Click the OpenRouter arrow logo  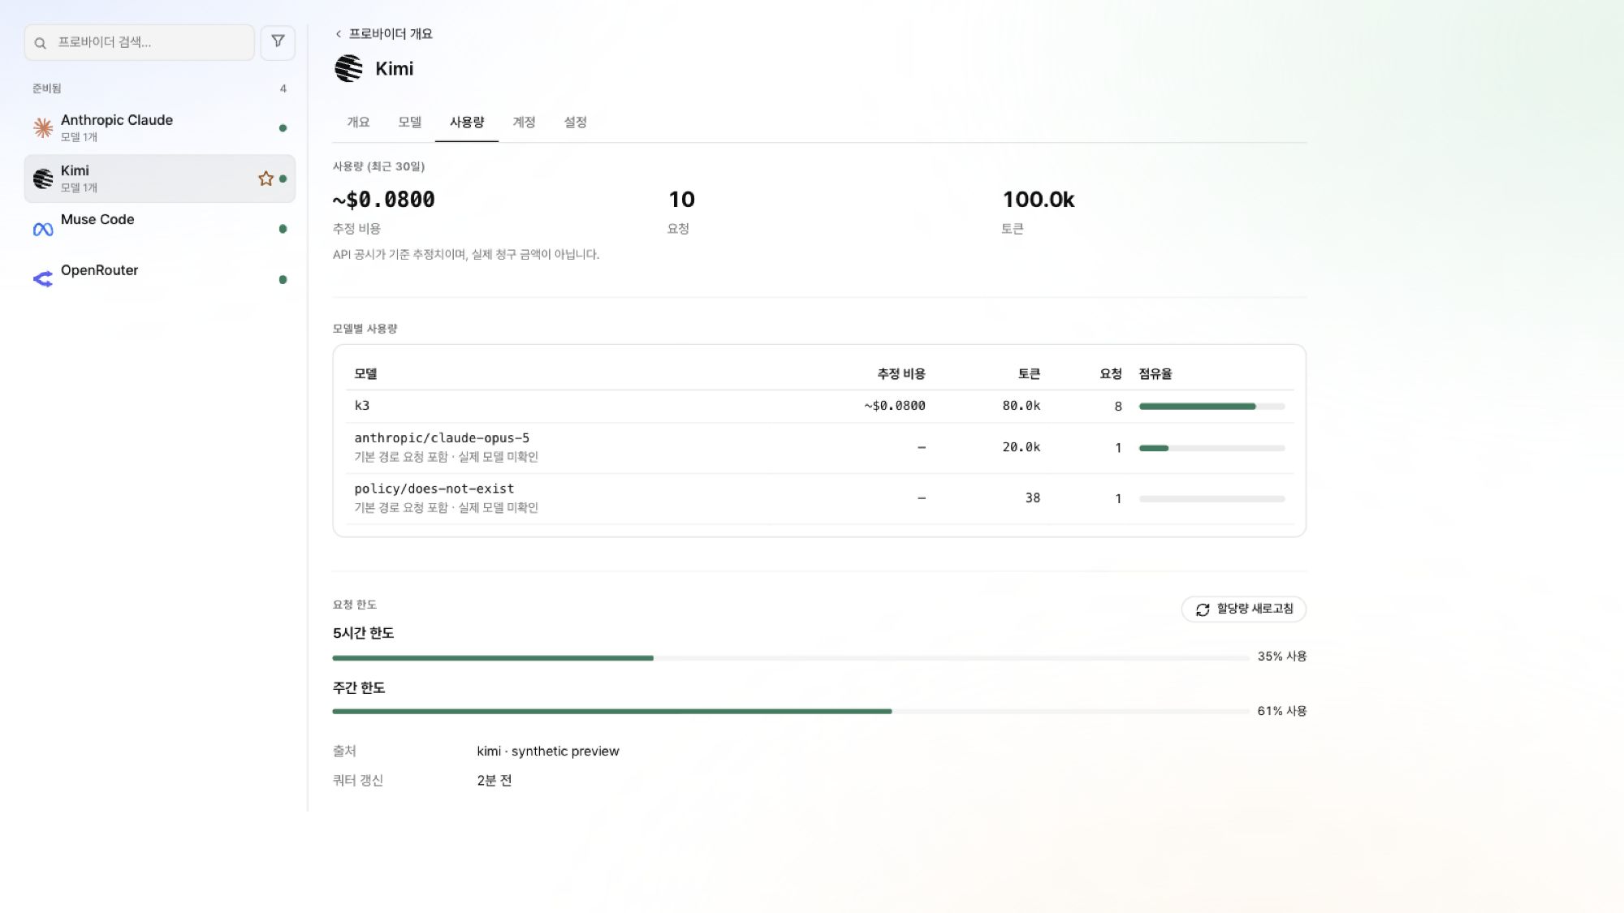click(43, 279)
